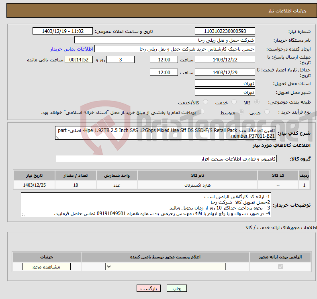317x299 pixels.
Task: Click the اعلام وضعیت مجوز column header
Action: coord(165,257)
